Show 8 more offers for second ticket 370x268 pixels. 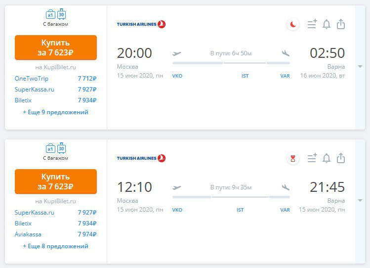coord(55,246)
